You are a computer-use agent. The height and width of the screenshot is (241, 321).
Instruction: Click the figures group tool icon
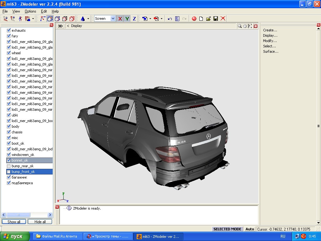pyautogui.click(x=28, y=19)
